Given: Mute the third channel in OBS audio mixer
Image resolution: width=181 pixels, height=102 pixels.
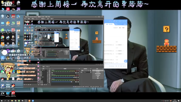Looking at the screenshot, I should tap(76, 82).
